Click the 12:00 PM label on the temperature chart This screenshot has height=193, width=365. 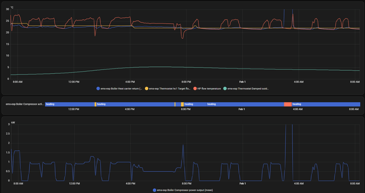[74, 82]
